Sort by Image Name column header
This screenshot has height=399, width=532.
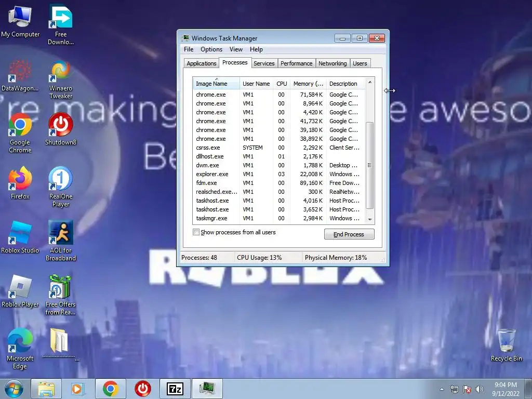click(217, 84)
